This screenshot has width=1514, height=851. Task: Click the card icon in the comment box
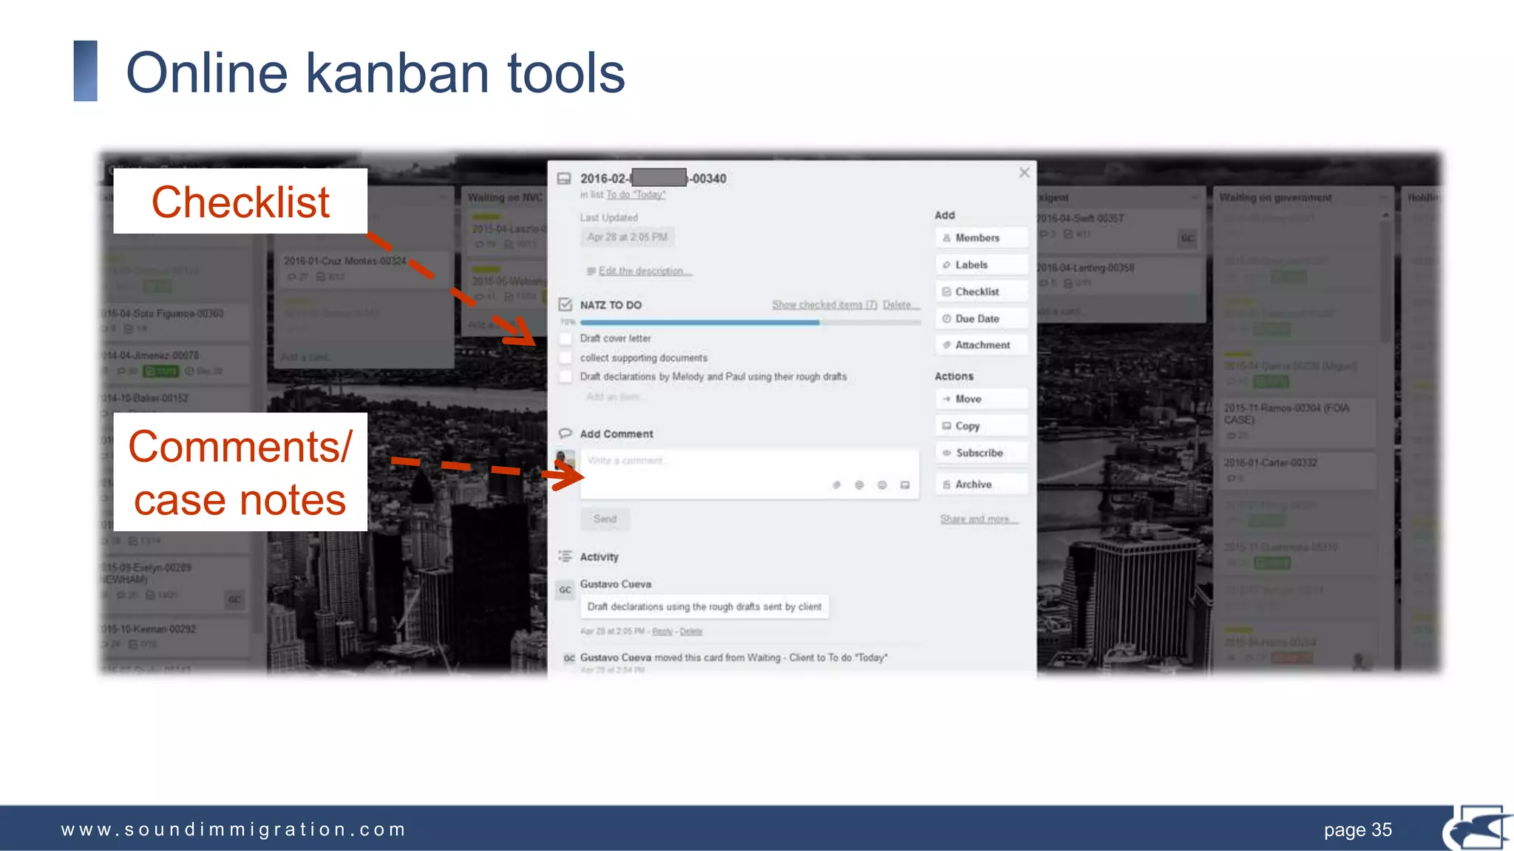905,485
